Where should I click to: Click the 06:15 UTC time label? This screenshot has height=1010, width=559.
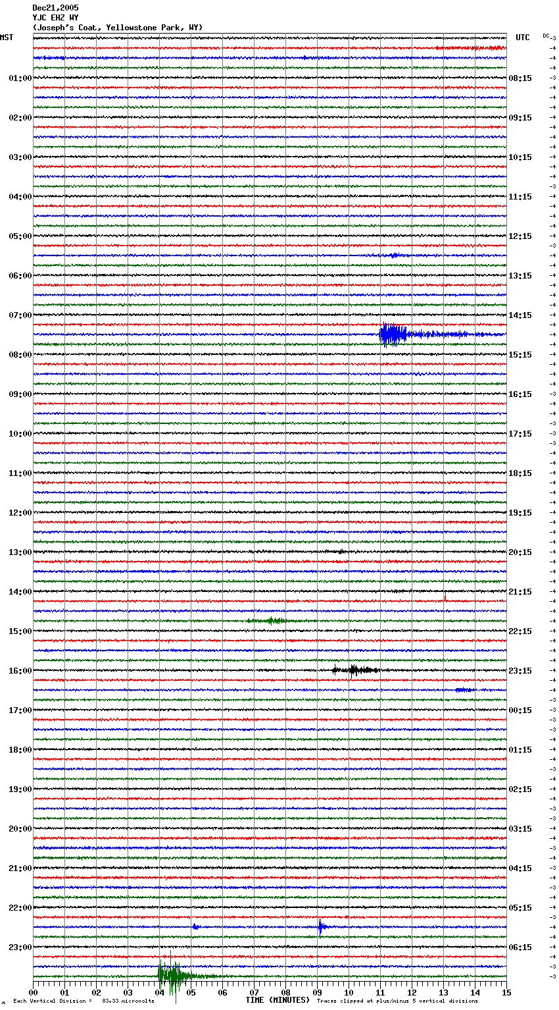[520, 947]
